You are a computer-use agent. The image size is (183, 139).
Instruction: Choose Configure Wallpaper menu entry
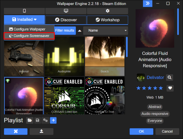(29, 29)
